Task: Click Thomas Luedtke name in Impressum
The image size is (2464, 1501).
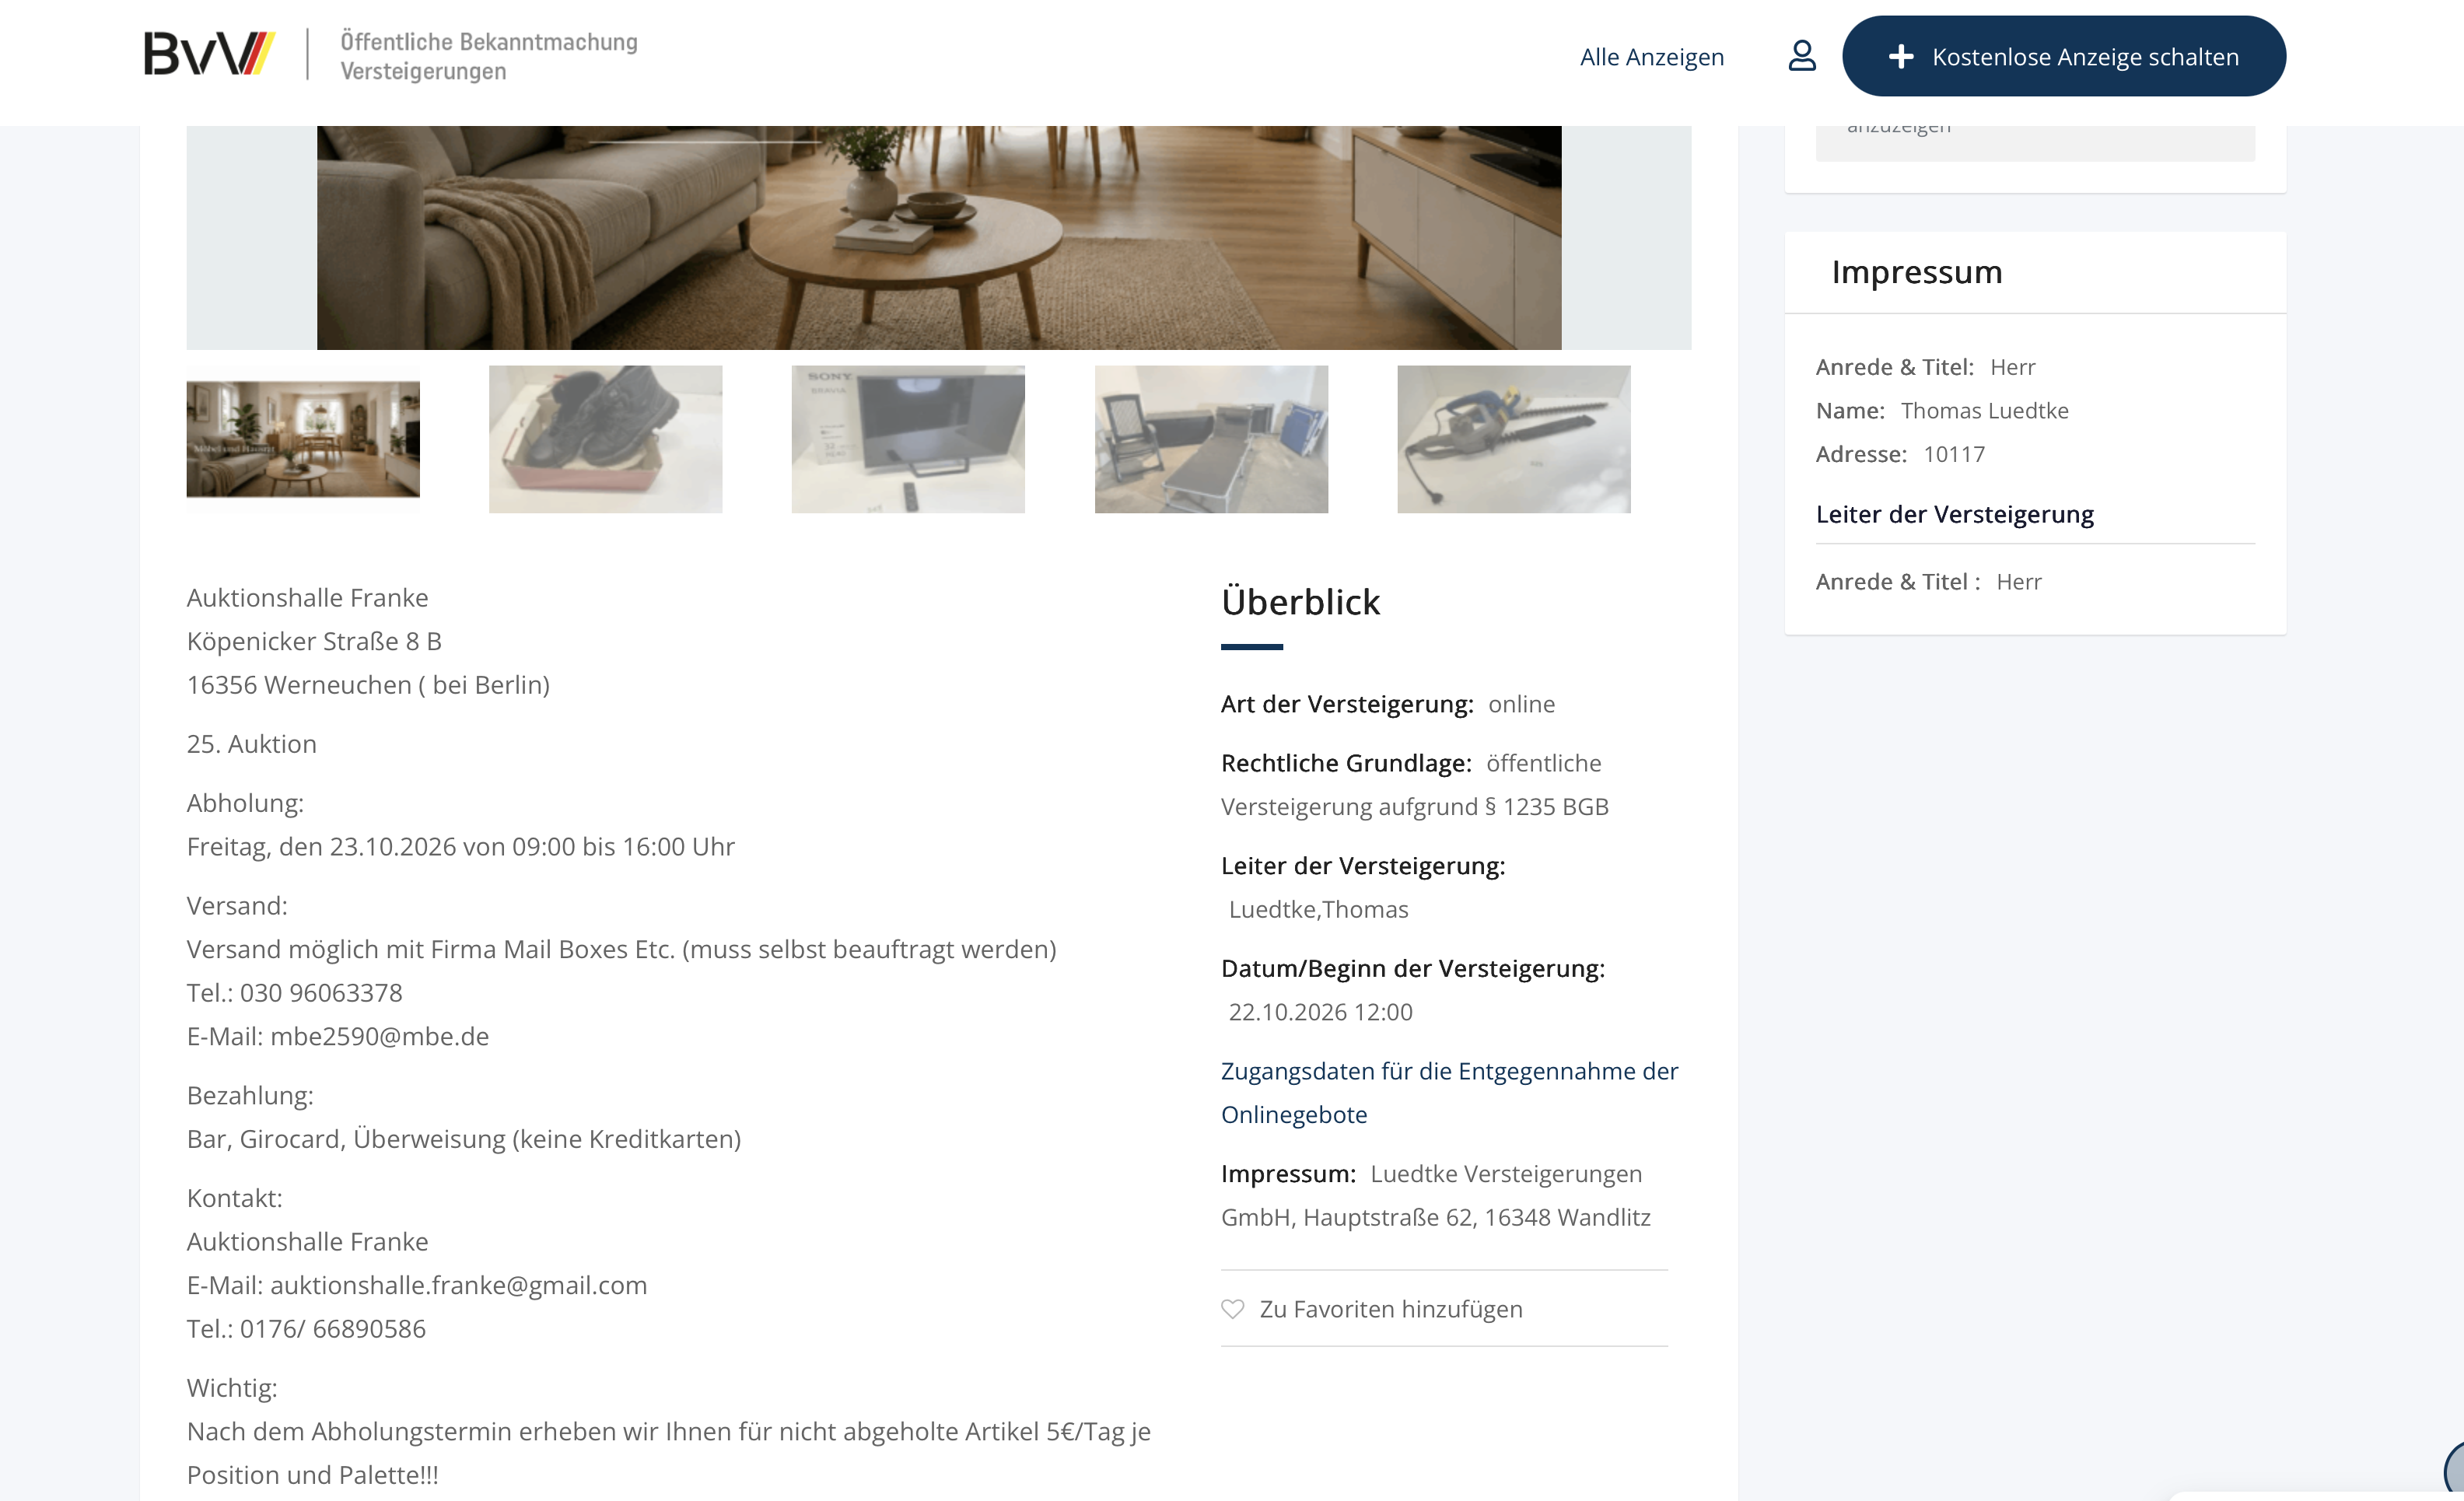Action: point(1984,411)
